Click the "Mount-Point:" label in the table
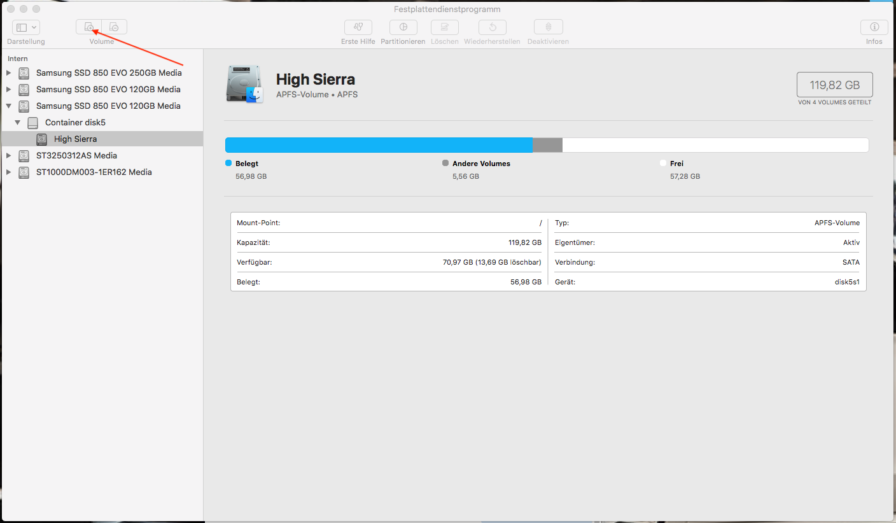The width and height of the screenshot is (896, 523). [x=258, y=223]
